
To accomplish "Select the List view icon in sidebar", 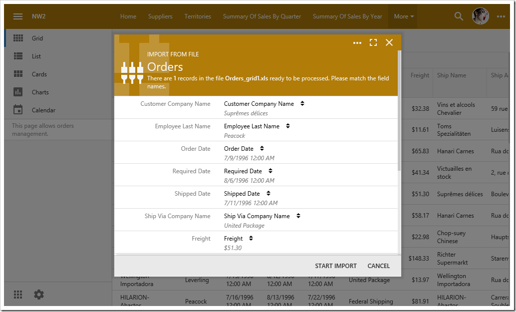I will pos(18,56).
